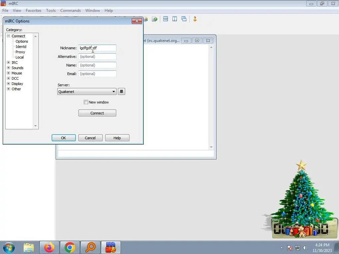Select the Connect category label
Screen dimensions: 339x254
[19, 36]
